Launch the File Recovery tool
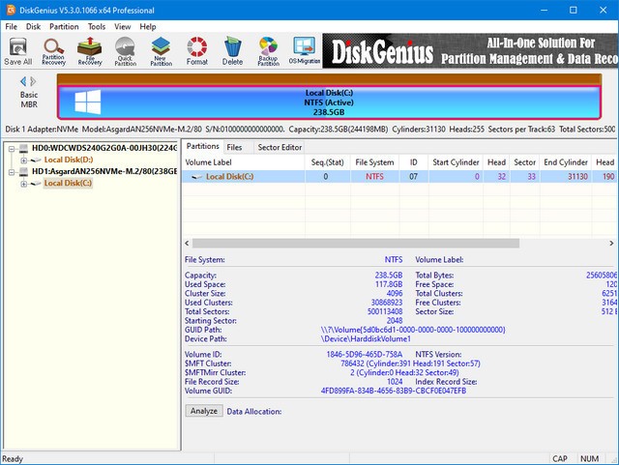This screenshot has height=465, width=619. [90, 49]
